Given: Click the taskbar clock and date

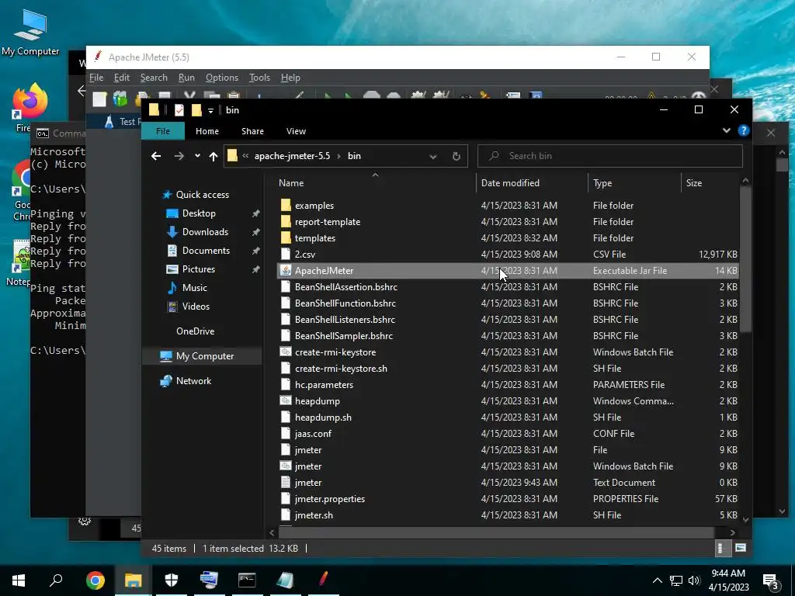Looking at the screenshot, I should pos(728,580).
